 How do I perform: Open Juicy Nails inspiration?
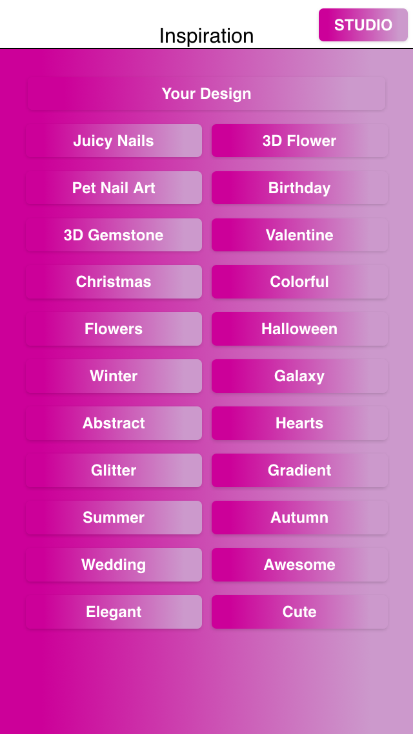(114, 140)
